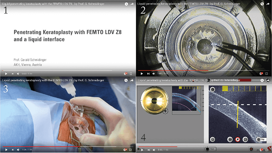
Task: Click Watch Later clock on title-slide video
Action: click(126, 4)
